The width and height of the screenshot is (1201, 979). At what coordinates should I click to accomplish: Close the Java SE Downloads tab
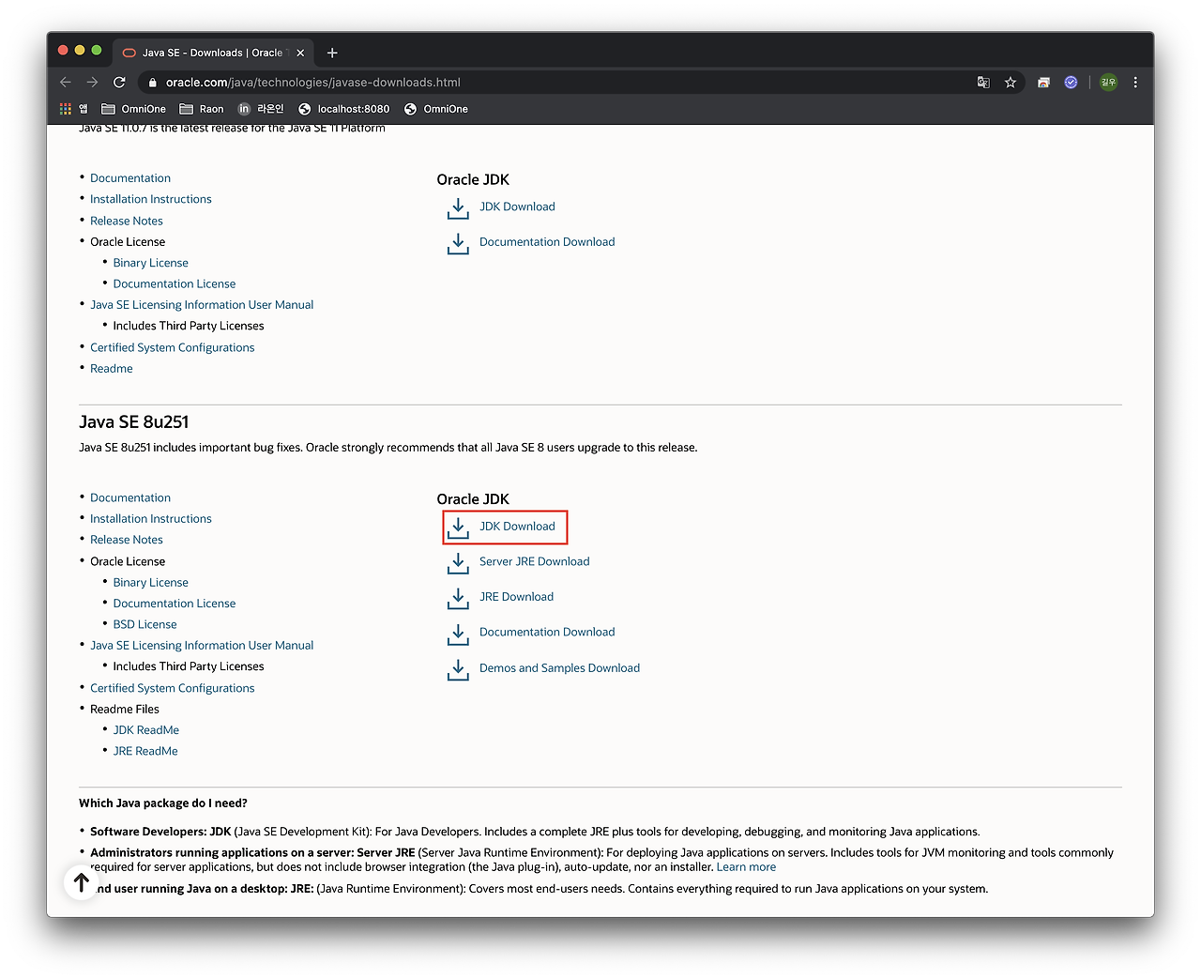(300, 53)
